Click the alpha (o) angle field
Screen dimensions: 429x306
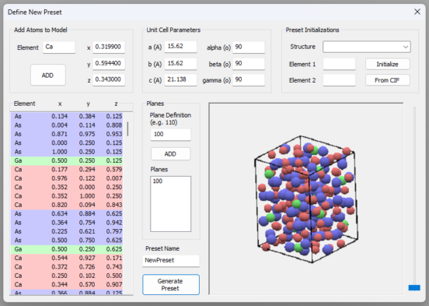pyautogui.click(x=249, y=47)
